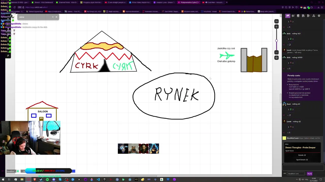Click the first character portrait token
The width and height of the screenshot is (325, 182).
[x=123, y=149]
